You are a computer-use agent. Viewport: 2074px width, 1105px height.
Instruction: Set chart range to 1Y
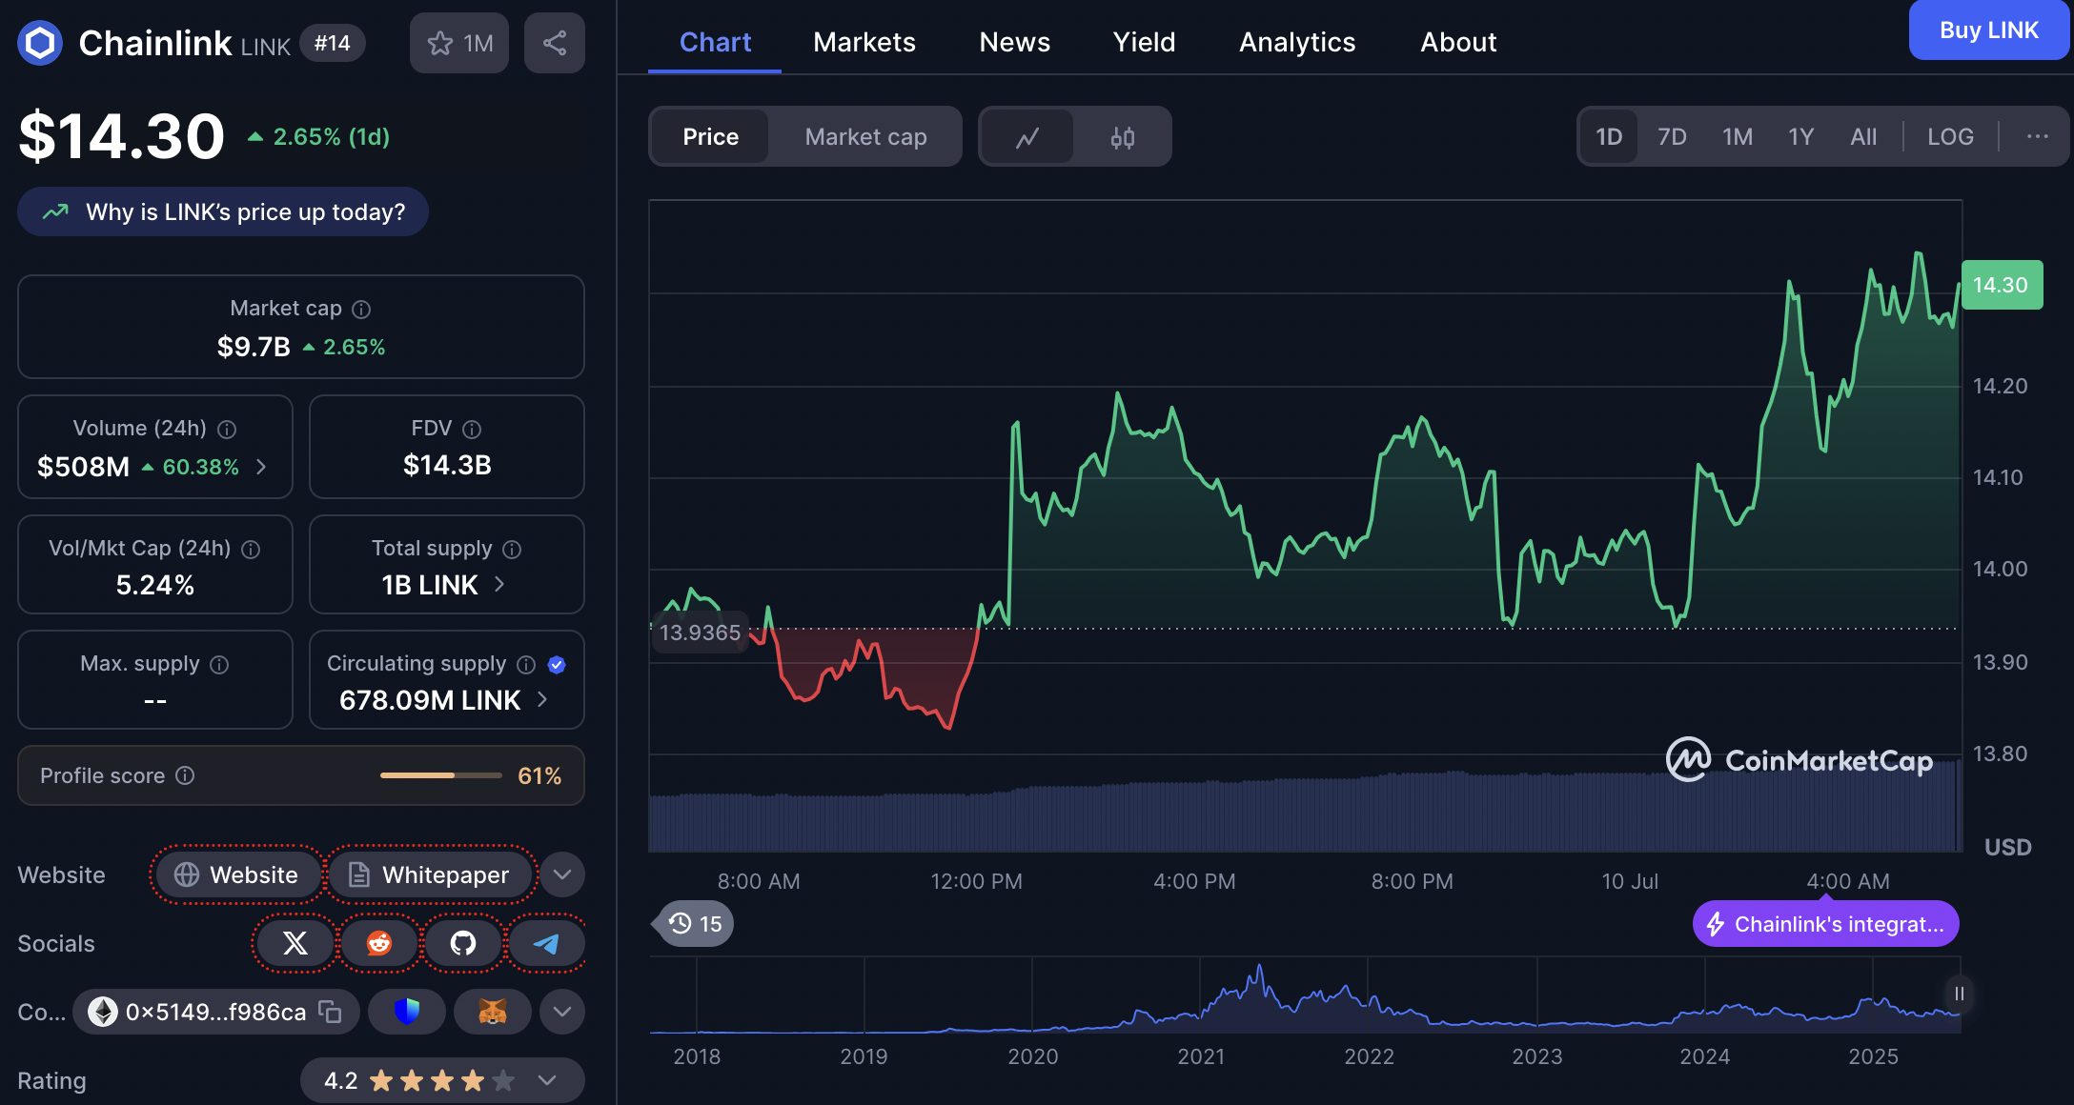tap(1800, 136)
